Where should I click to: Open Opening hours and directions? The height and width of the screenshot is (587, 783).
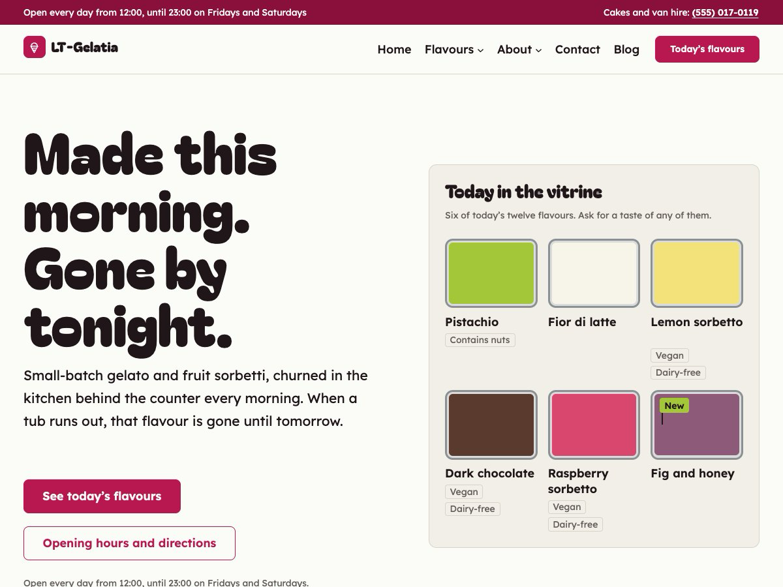tap(129, 543)
